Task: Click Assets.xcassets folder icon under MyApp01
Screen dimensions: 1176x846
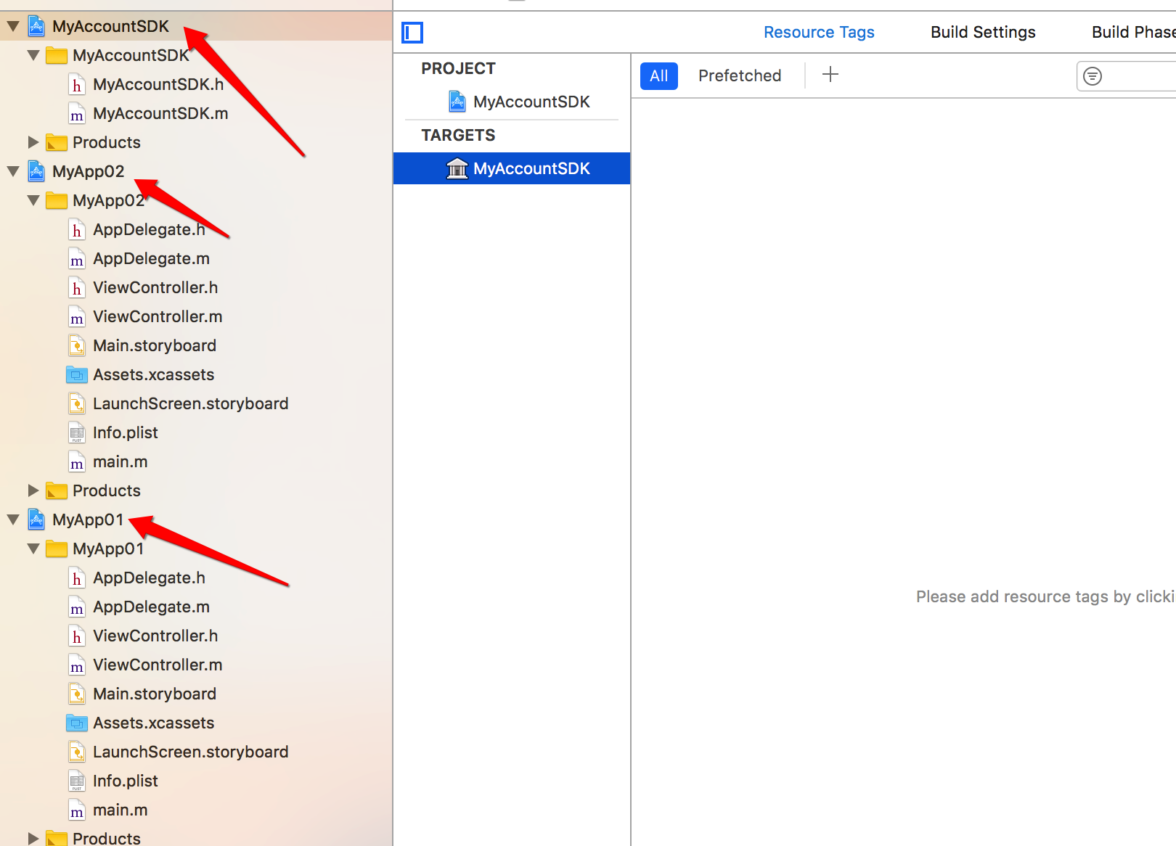Action: (77, 723)
